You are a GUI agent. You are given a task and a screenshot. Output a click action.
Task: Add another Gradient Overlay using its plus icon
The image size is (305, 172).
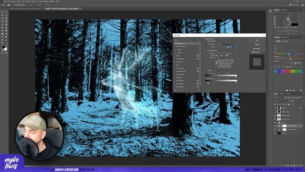point(198,71)
